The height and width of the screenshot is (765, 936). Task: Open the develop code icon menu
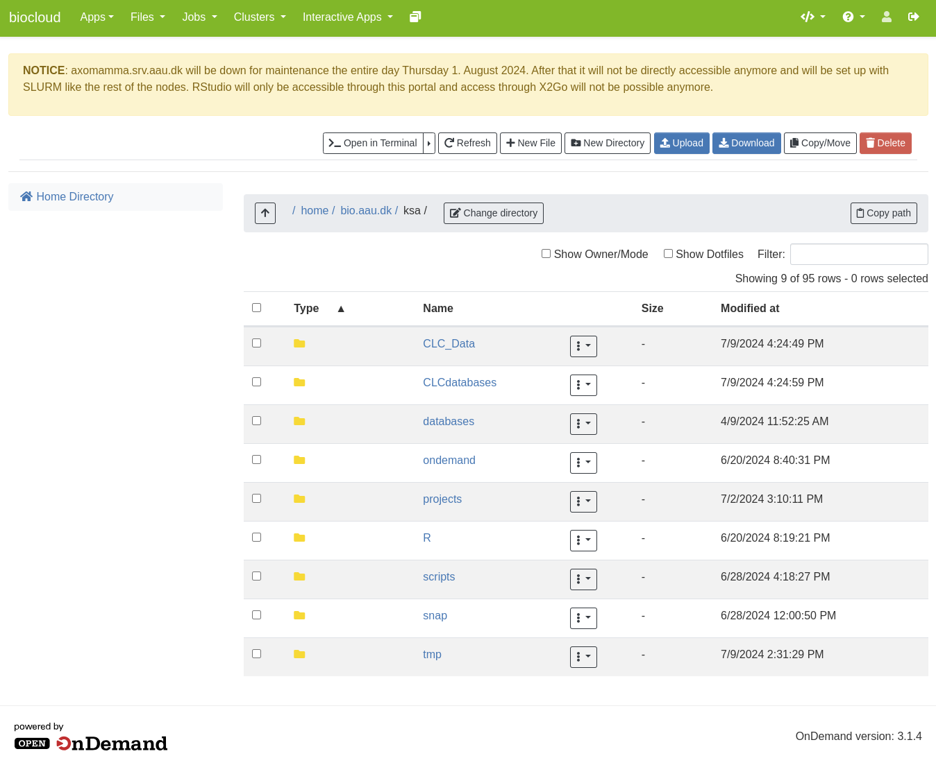tap(812, 17)
